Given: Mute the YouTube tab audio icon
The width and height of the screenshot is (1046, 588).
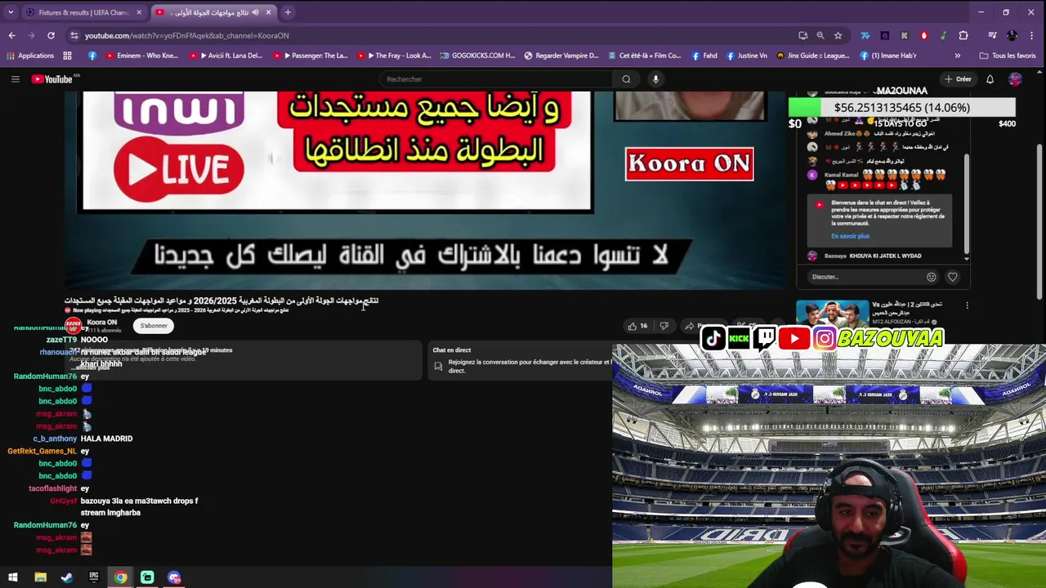Looking at the screenshot, I should [x=256, y=12].
